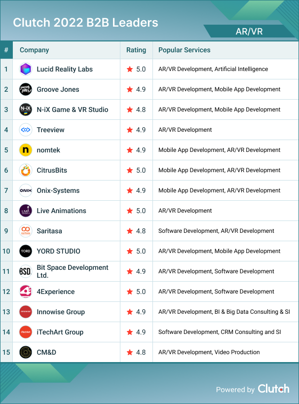Image resolution: width=299 pixels, height=404 pixels.
Task: Click the 4Experience logo icon
Action: click(x=26, y=292)
